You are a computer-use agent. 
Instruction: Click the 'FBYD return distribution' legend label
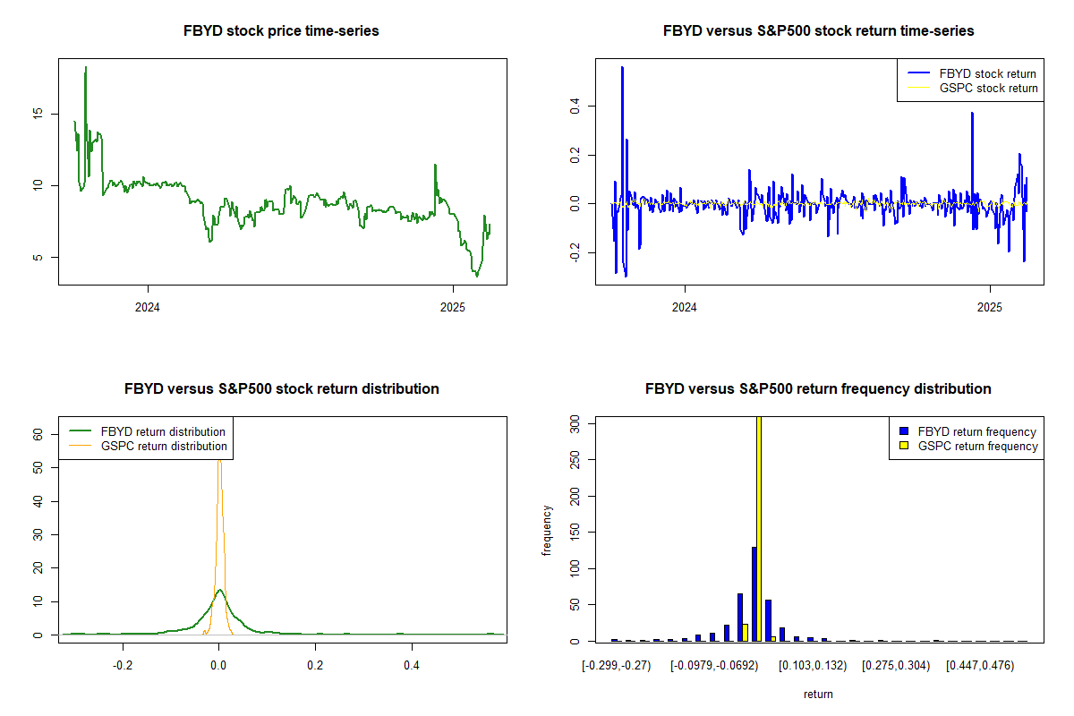tap(163, 431)
